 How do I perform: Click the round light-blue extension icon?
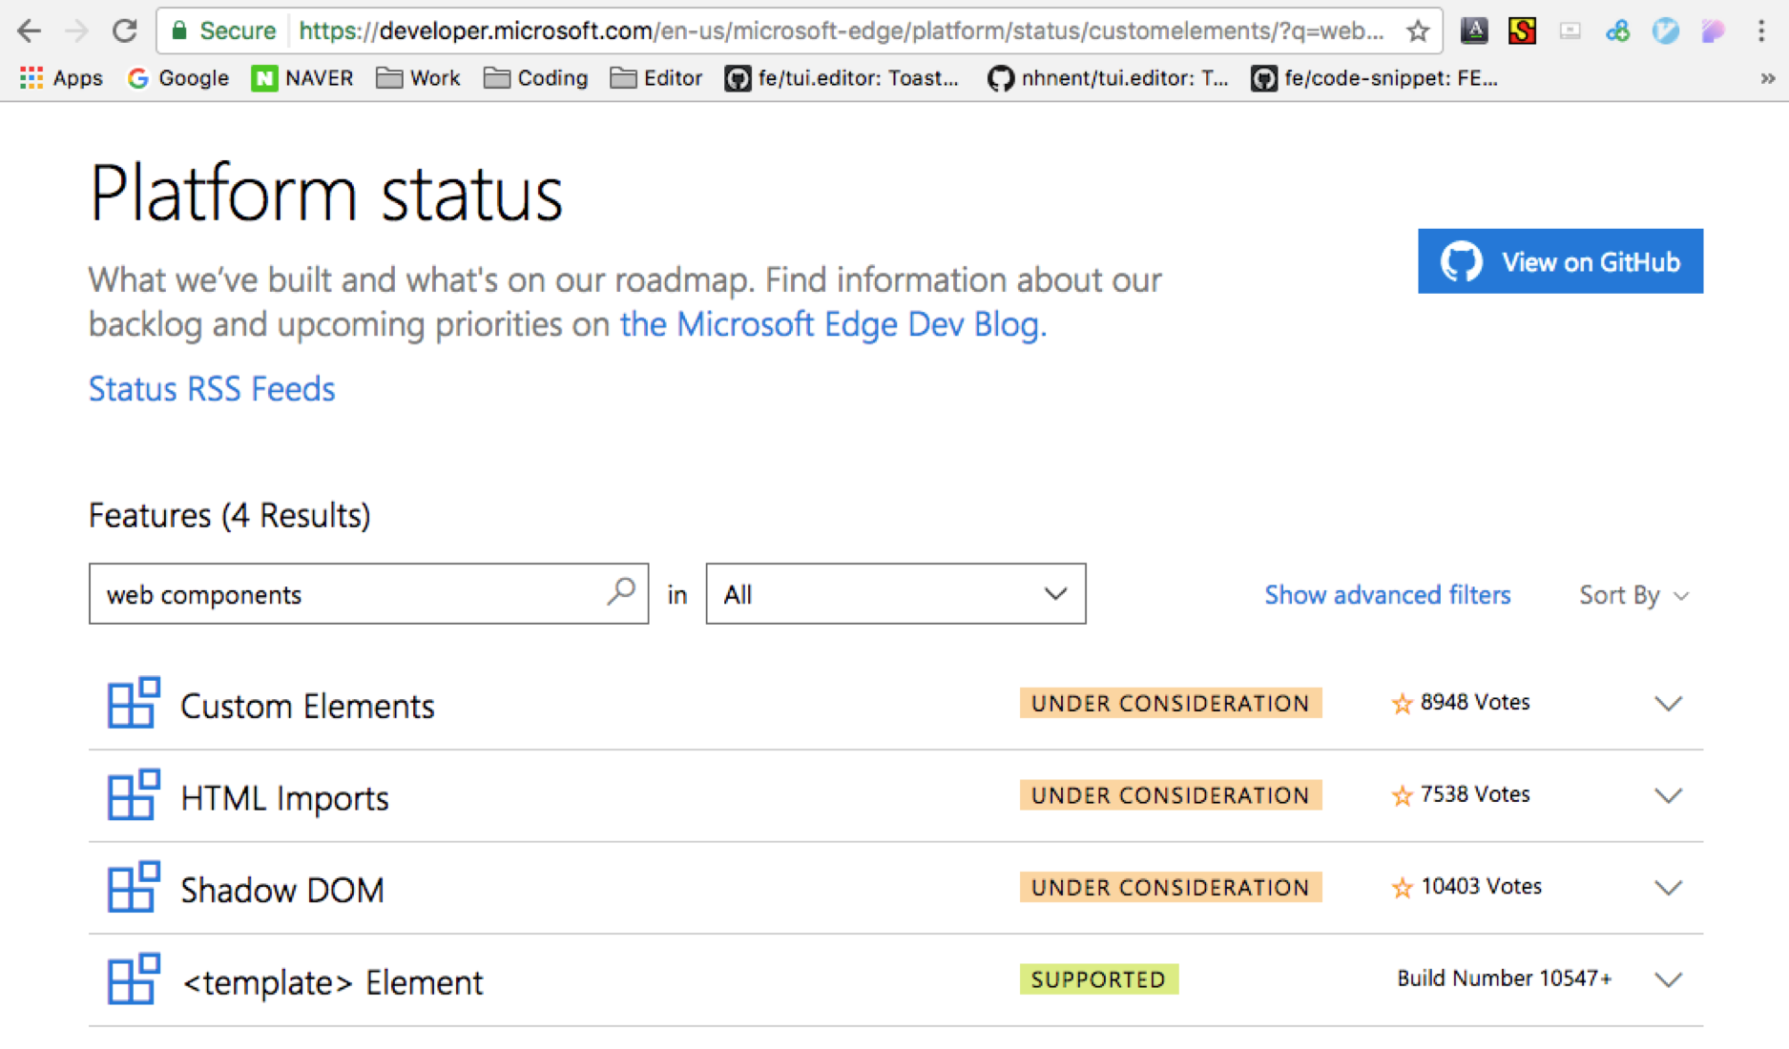pos(1665,31)
